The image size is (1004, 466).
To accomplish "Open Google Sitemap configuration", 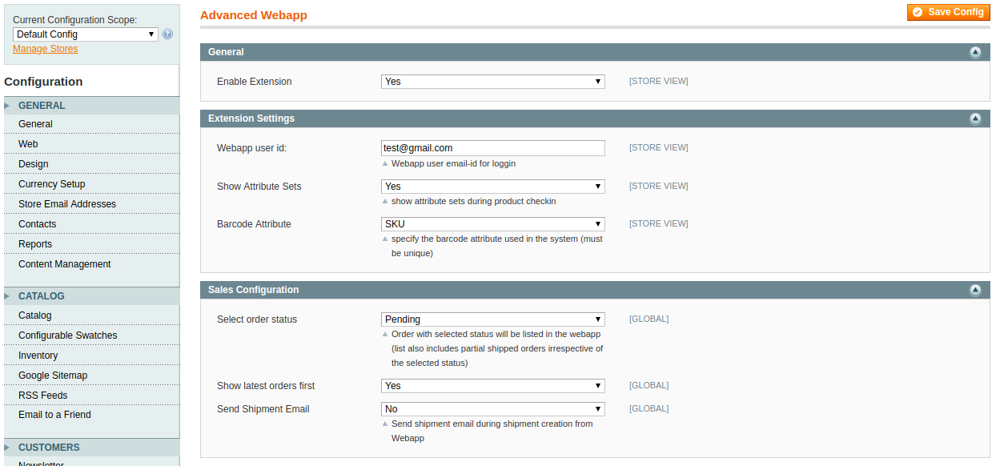I will pyautogui.click(x=52, y=375).
